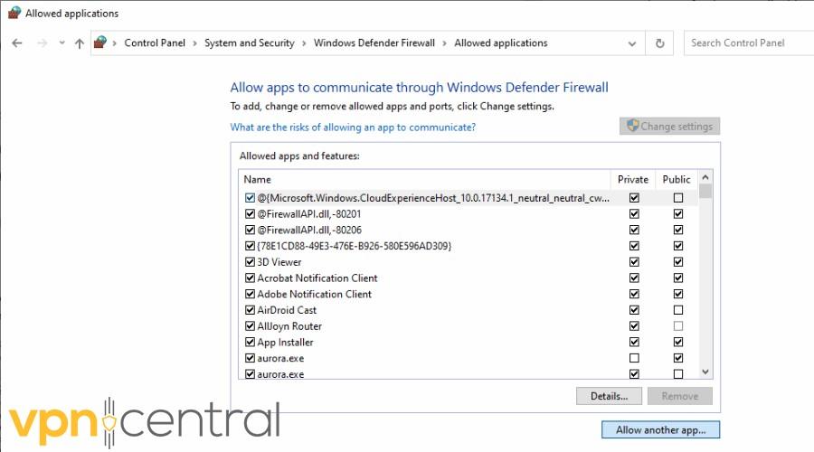Expand the address bar history dropdown

632,43
